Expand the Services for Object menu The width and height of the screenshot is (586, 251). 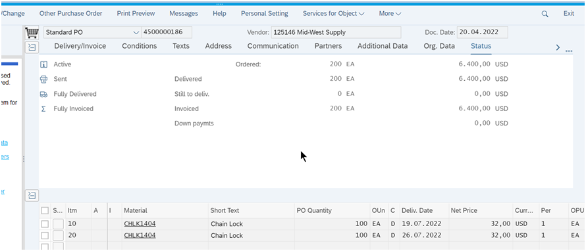pos(333,13)
